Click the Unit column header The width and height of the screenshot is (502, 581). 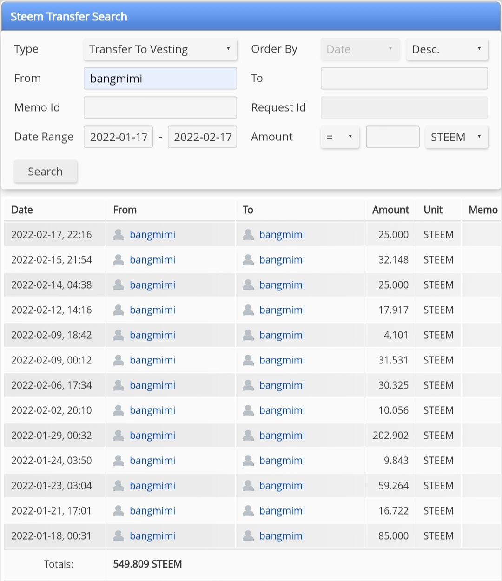(433, 210)
